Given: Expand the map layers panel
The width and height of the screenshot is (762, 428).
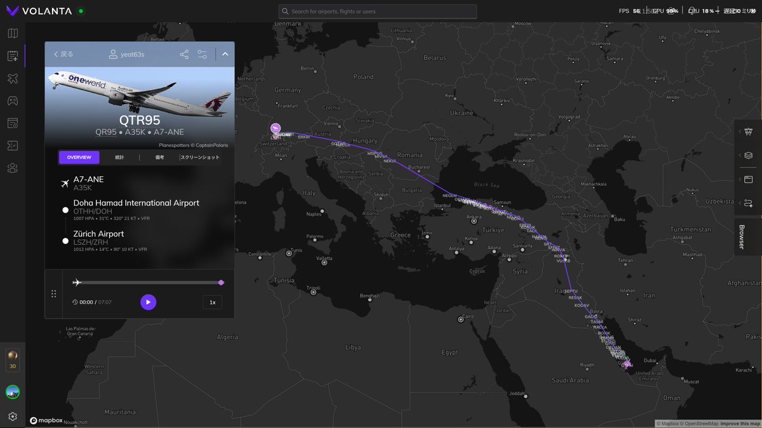Looking at the screenshot, I should tap(748, 155).
